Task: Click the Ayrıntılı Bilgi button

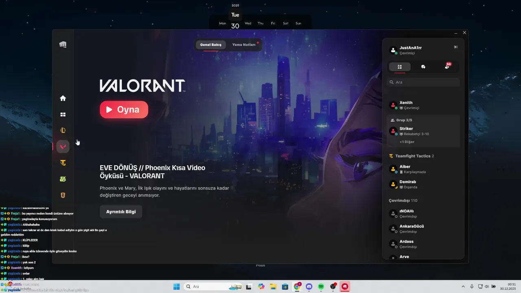Action: 121,212
